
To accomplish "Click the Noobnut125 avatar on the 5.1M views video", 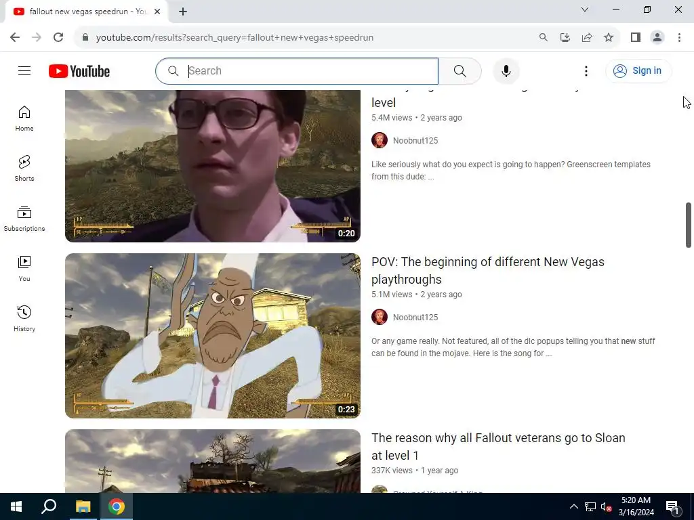I will click(380, 317).
